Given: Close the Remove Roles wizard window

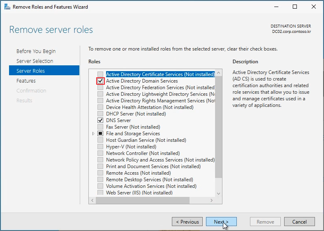Looking at the screenshot, I should pos(313,7).
